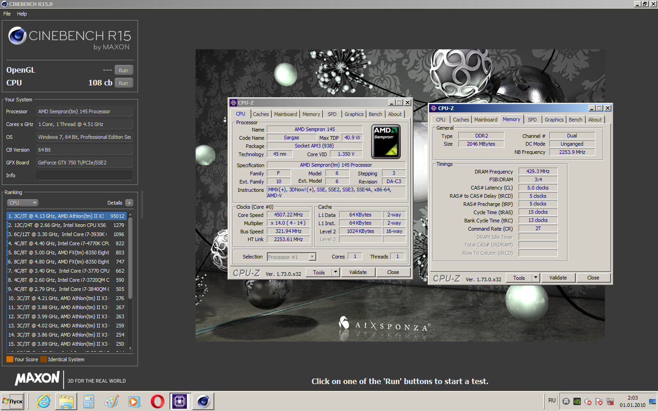The image size is (658, 411).
Task: Click the orange Your Score legend swatch
Action: (10, 359)
